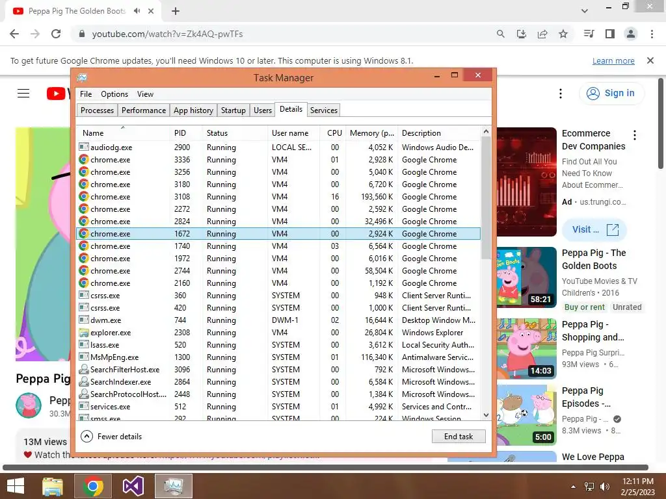Viewport: 666px width, 499px height.
Task: Open Peppa Pig Golden Boots movie thumbnail
Action: pos(527,277)
